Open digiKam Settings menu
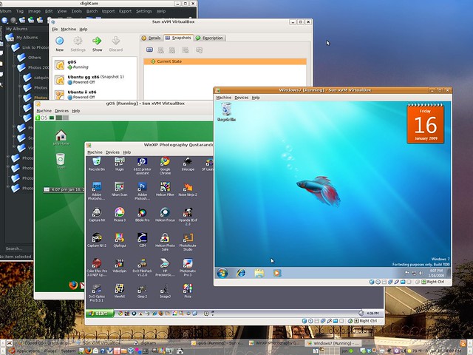473x355 pixels. [x=144, y=11]
